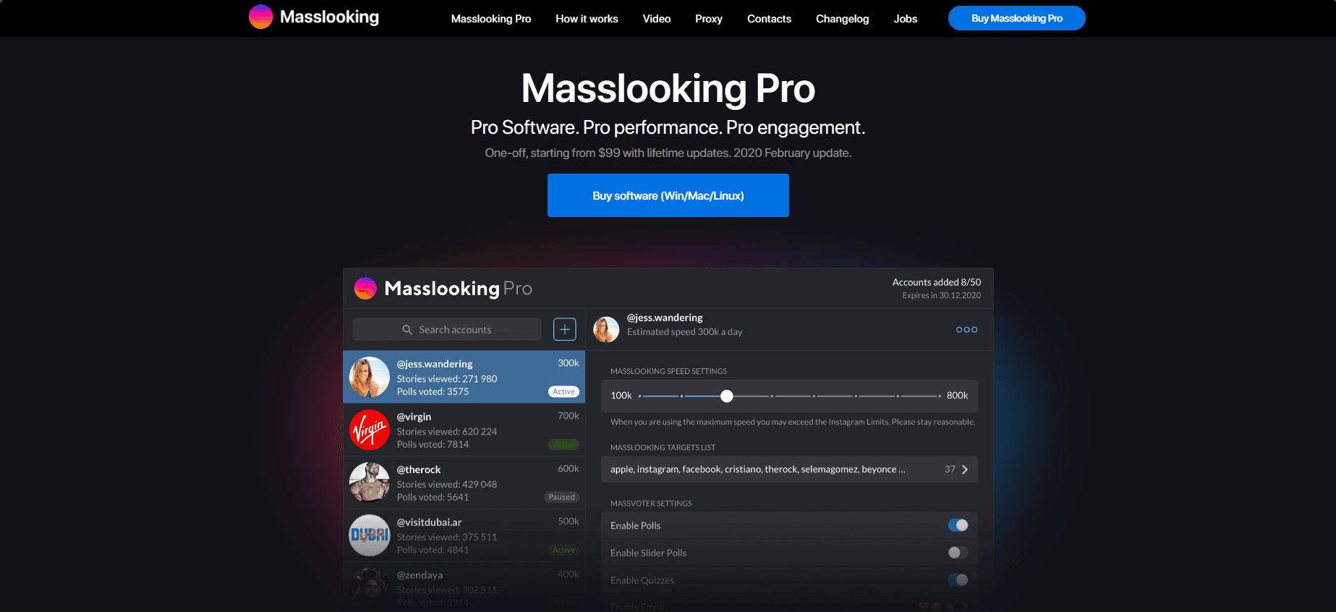
Task: Click the 600k speed value for @therock
Action: (x=569, y=469)
